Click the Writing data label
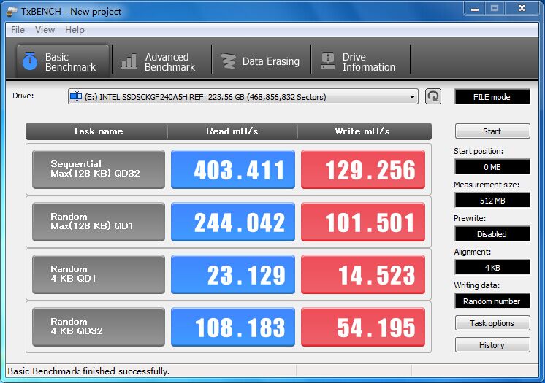545x383 pixels. [x=477, y=285]
